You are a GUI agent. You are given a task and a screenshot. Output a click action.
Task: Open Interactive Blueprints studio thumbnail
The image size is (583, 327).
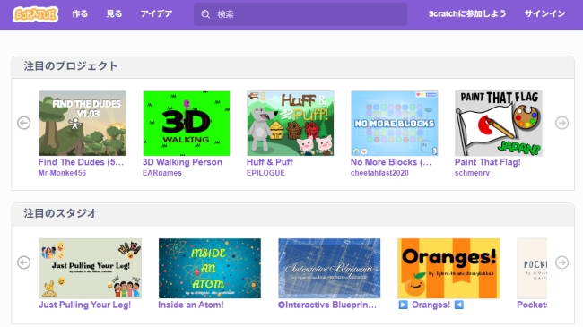tap(329, 268)
